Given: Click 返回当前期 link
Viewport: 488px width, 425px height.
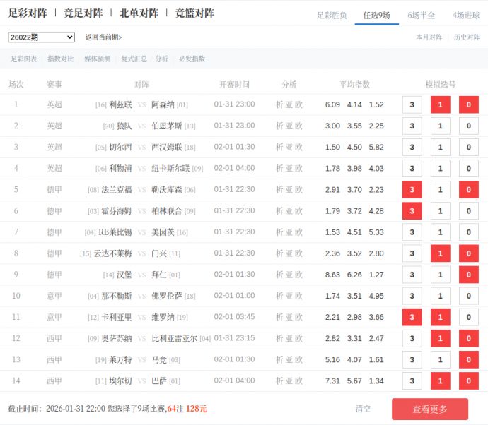Looking at the screenshot, I should (x=103, y=37).
